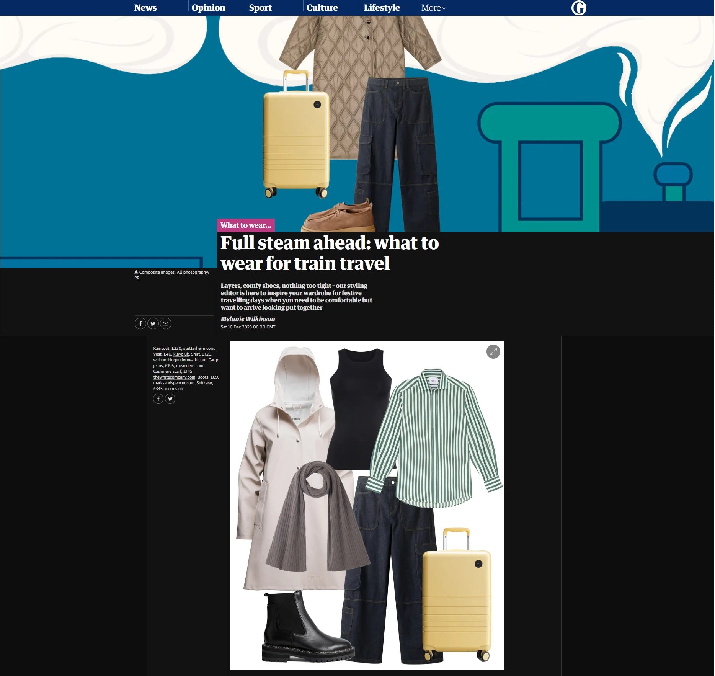The image size is (715, 676).
Task: Go to News section
Action: click(145, 8)
